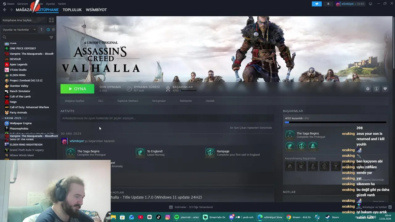Screen dimensions: 395x222
Task: Open Rehberler link
Action: pyautogui.click(x=186, y=101)
